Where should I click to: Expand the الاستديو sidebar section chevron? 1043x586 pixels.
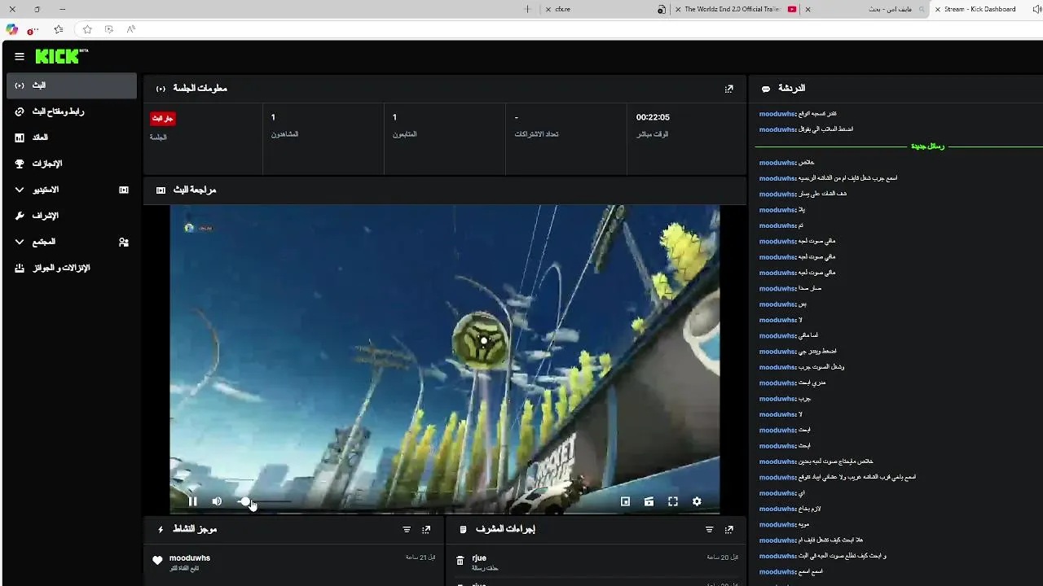(x=20, y=190)
